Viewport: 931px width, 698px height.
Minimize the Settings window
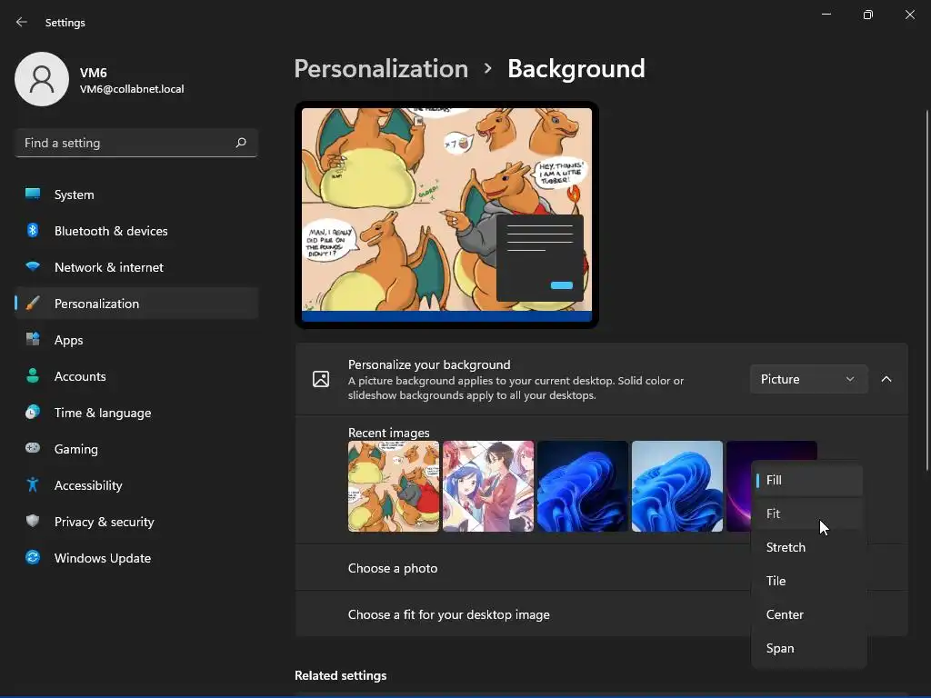pyautogui.click(x=826, y=15)
